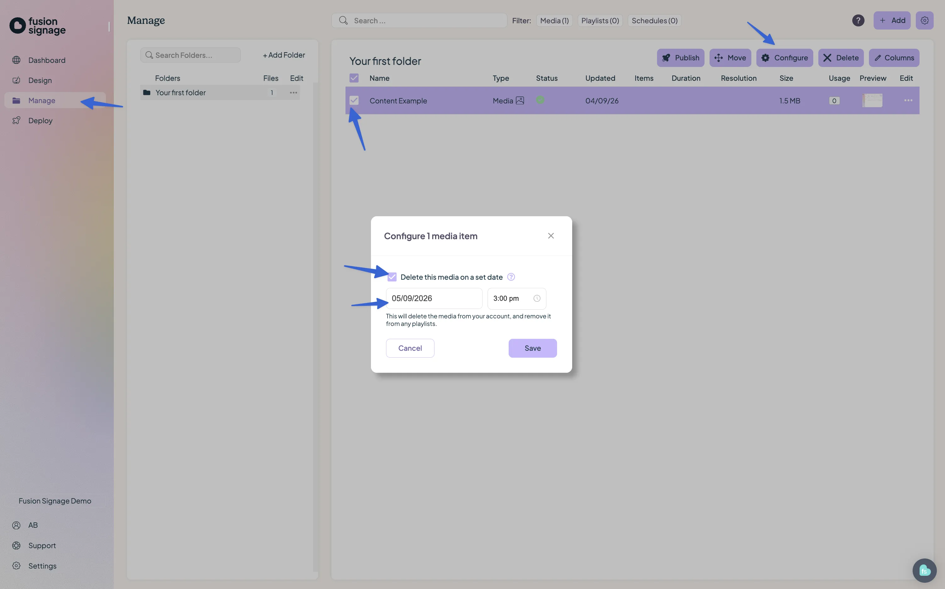This screenshot has height=589, width=945.
Task: Open the Support page
Action: [x=42, y=545]
